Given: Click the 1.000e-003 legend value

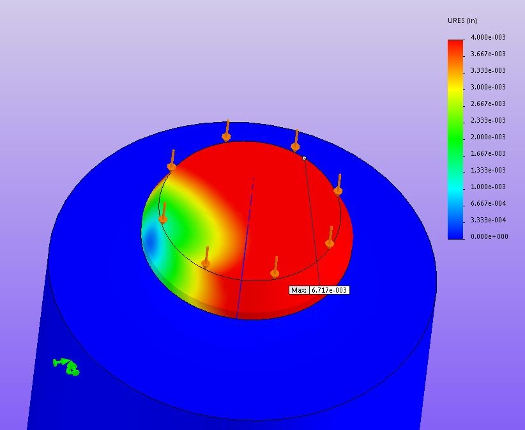Looking at the screenshot, I should 488,187.
